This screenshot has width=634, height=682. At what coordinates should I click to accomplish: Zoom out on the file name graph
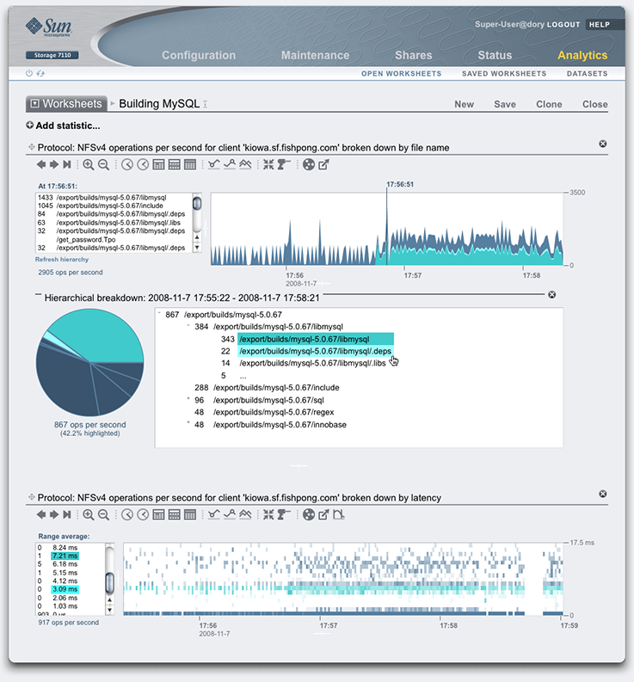103,164
